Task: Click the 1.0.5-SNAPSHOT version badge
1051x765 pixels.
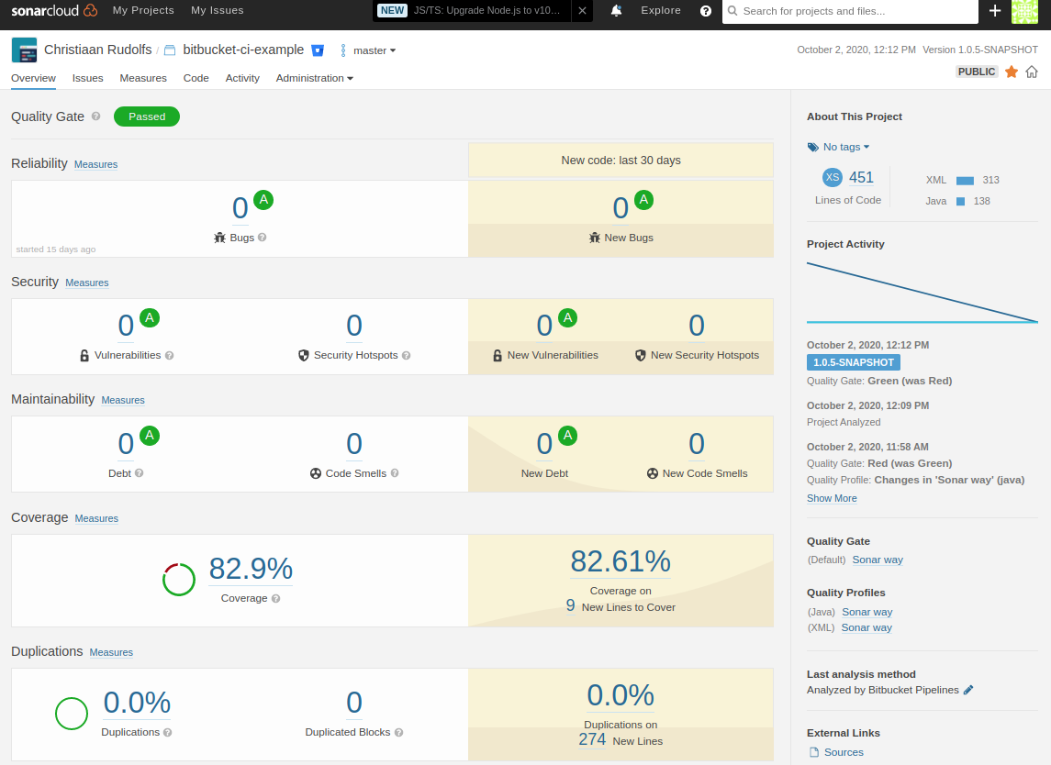Action: [x=854, y=362]
